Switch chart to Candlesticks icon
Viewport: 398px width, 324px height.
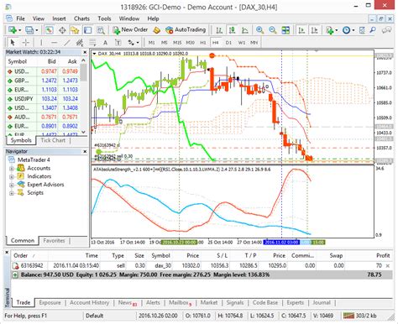coord(232,30)
